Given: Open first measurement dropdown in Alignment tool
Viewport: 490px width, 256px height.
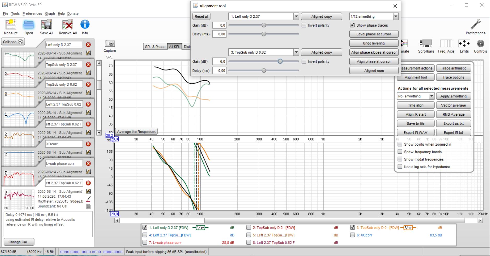Looking at the screenshot, I should [x=296, y=16].
